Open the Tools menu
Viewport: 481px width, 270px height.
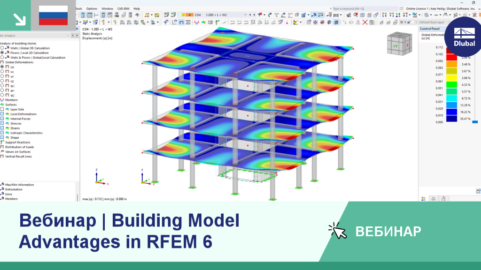(x=79, y=8)
